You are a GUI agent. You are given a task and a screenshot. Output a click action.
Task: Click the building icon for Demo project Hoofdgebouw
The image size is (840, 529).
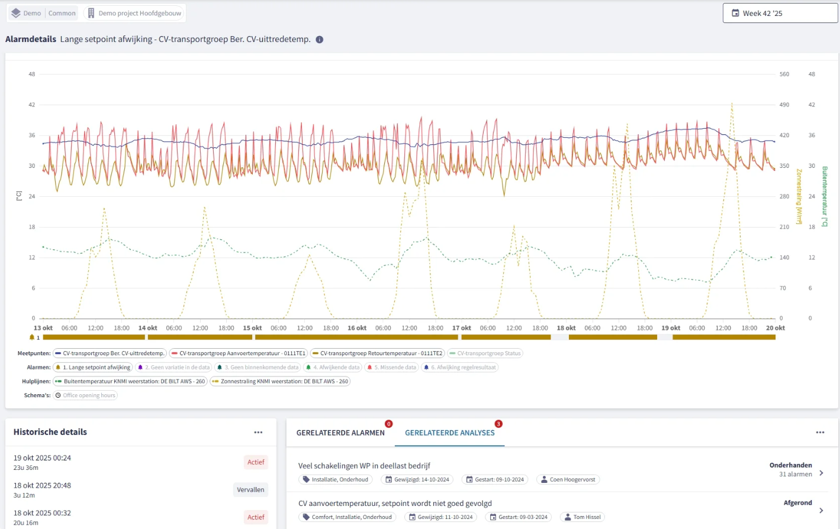pos(91,13)
